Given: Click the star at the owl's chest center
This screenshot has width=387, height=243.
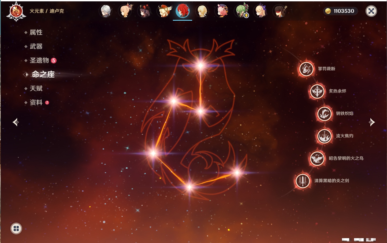Looking at the screenshot, I should tap(200, 111).
